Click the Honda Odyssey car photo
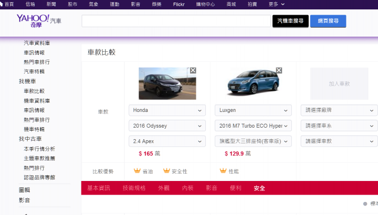 pyautogui.click(x=167, y=84)
